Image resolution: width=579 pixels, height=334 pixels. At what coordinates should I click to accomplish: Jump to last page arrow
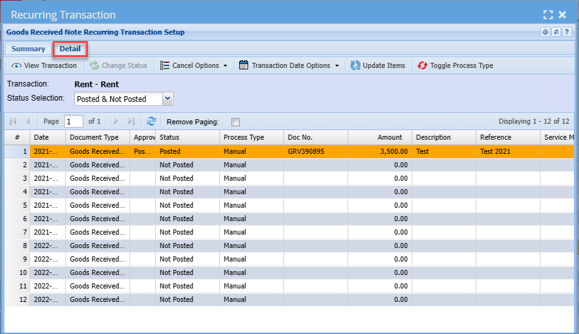click(x=131, y=121)
